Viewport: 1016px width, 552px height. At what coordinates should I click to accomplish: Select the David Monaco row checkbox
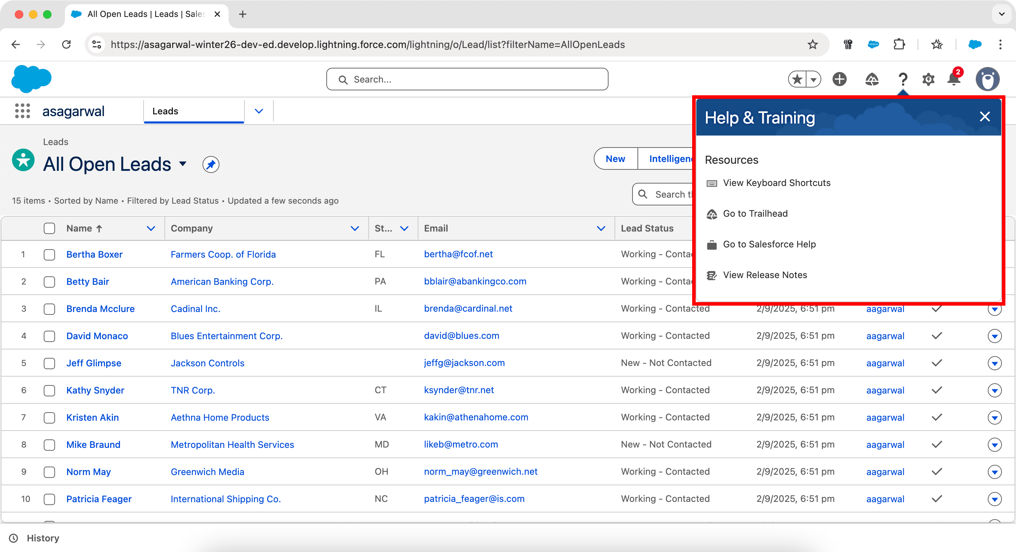(x=49, y=336)
